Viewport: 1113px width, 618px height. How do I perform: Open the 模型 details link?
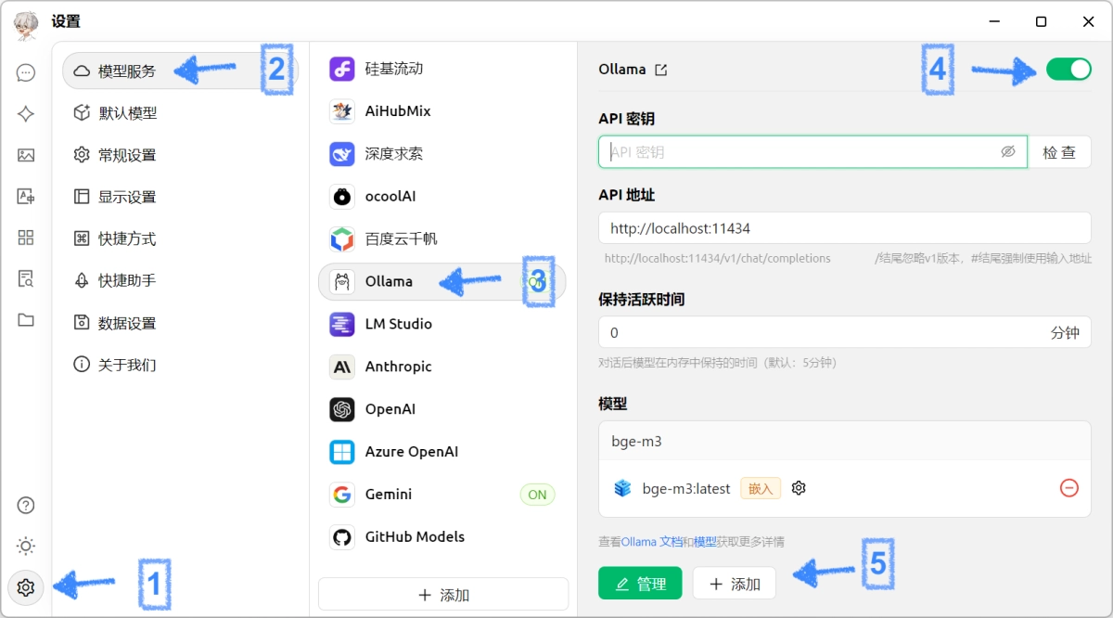click(x=705, y=542)
